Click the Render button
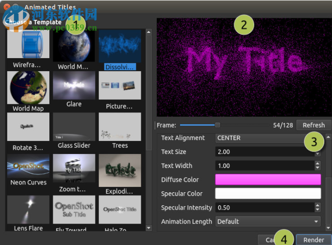Viewport: 332px width, 245px height. [314, 240]
